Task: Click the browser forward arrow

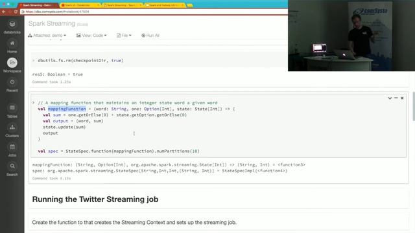Action: tap(10, 12)
